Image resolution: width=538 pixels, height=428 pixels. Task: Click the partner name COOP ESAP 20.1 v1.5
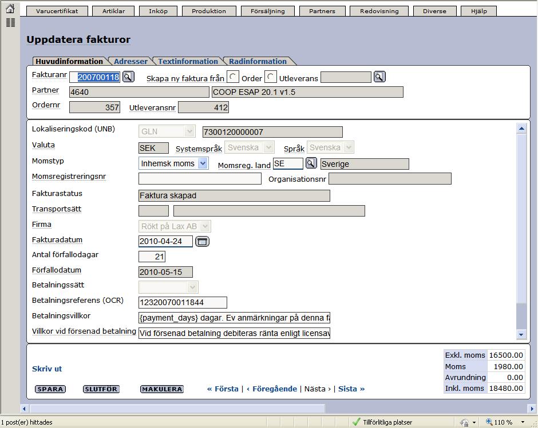click(x=307, y=92)
